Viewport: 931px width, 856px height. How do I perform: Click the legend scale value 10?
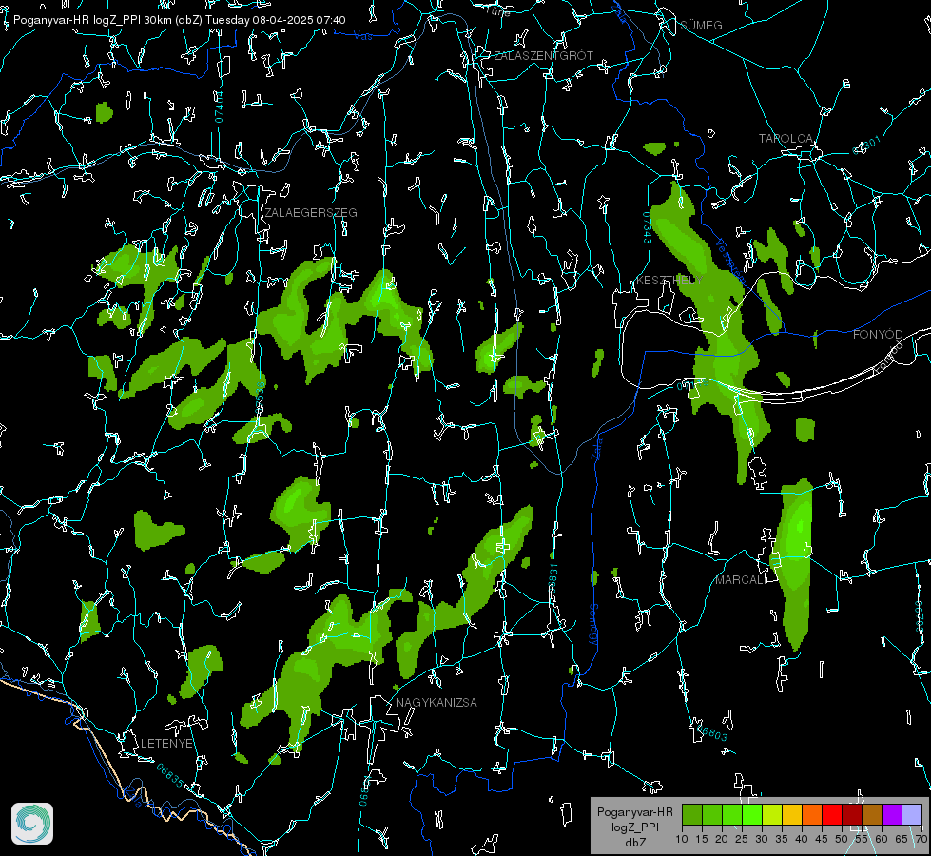tap(682, 839)
